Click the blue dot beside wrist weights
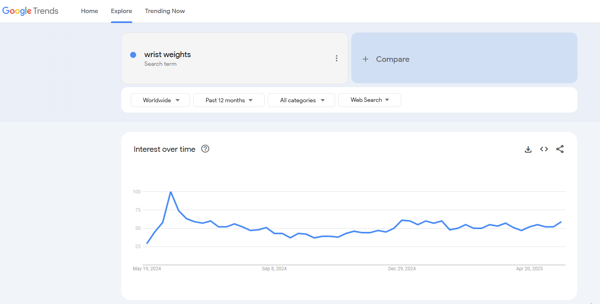600x304 pixels. coord(133,55)
